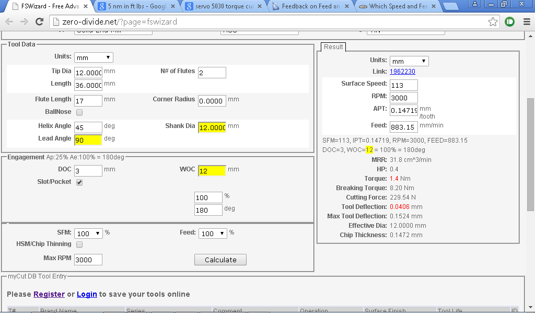
Task: Open the Register link
Action: [x=49, y=294]
